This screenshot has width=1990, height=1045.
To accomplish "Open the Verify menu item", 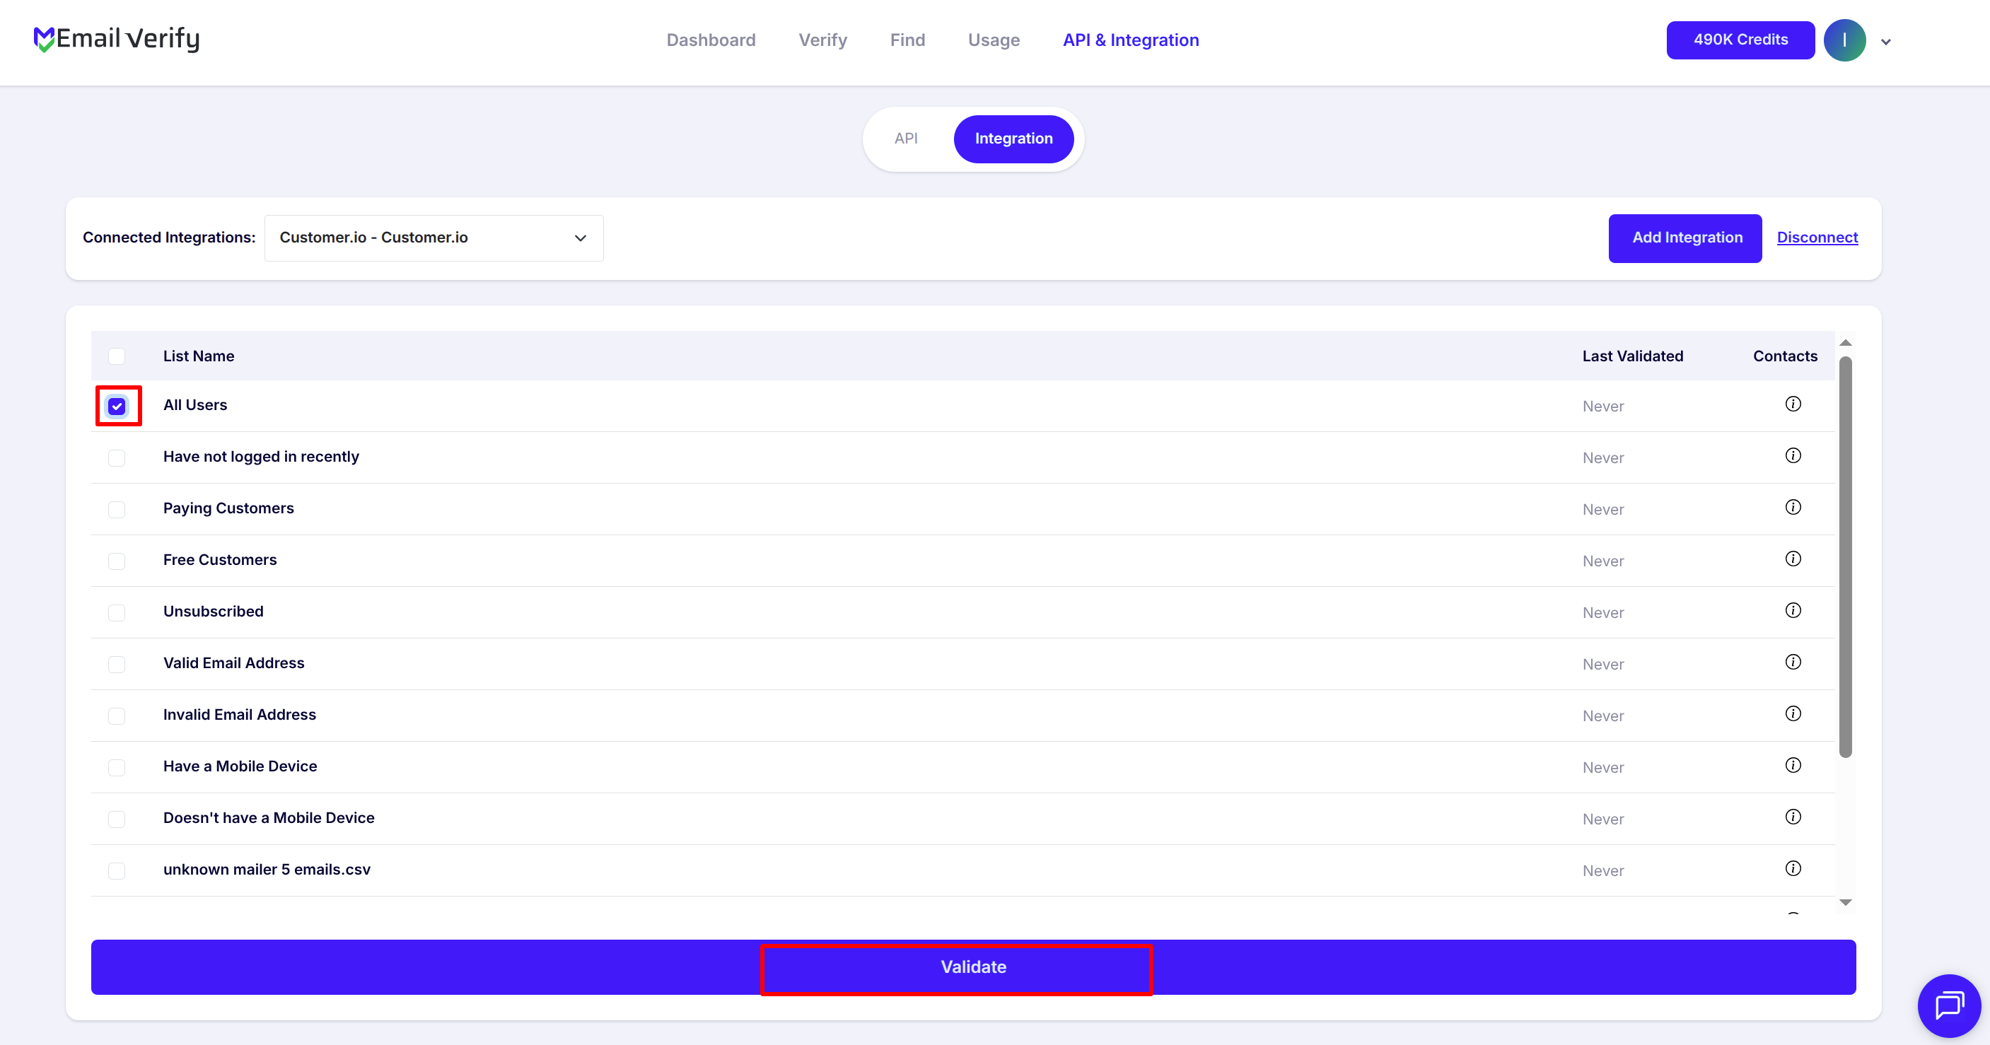I will pyautogui.click(x=822, y=40).
